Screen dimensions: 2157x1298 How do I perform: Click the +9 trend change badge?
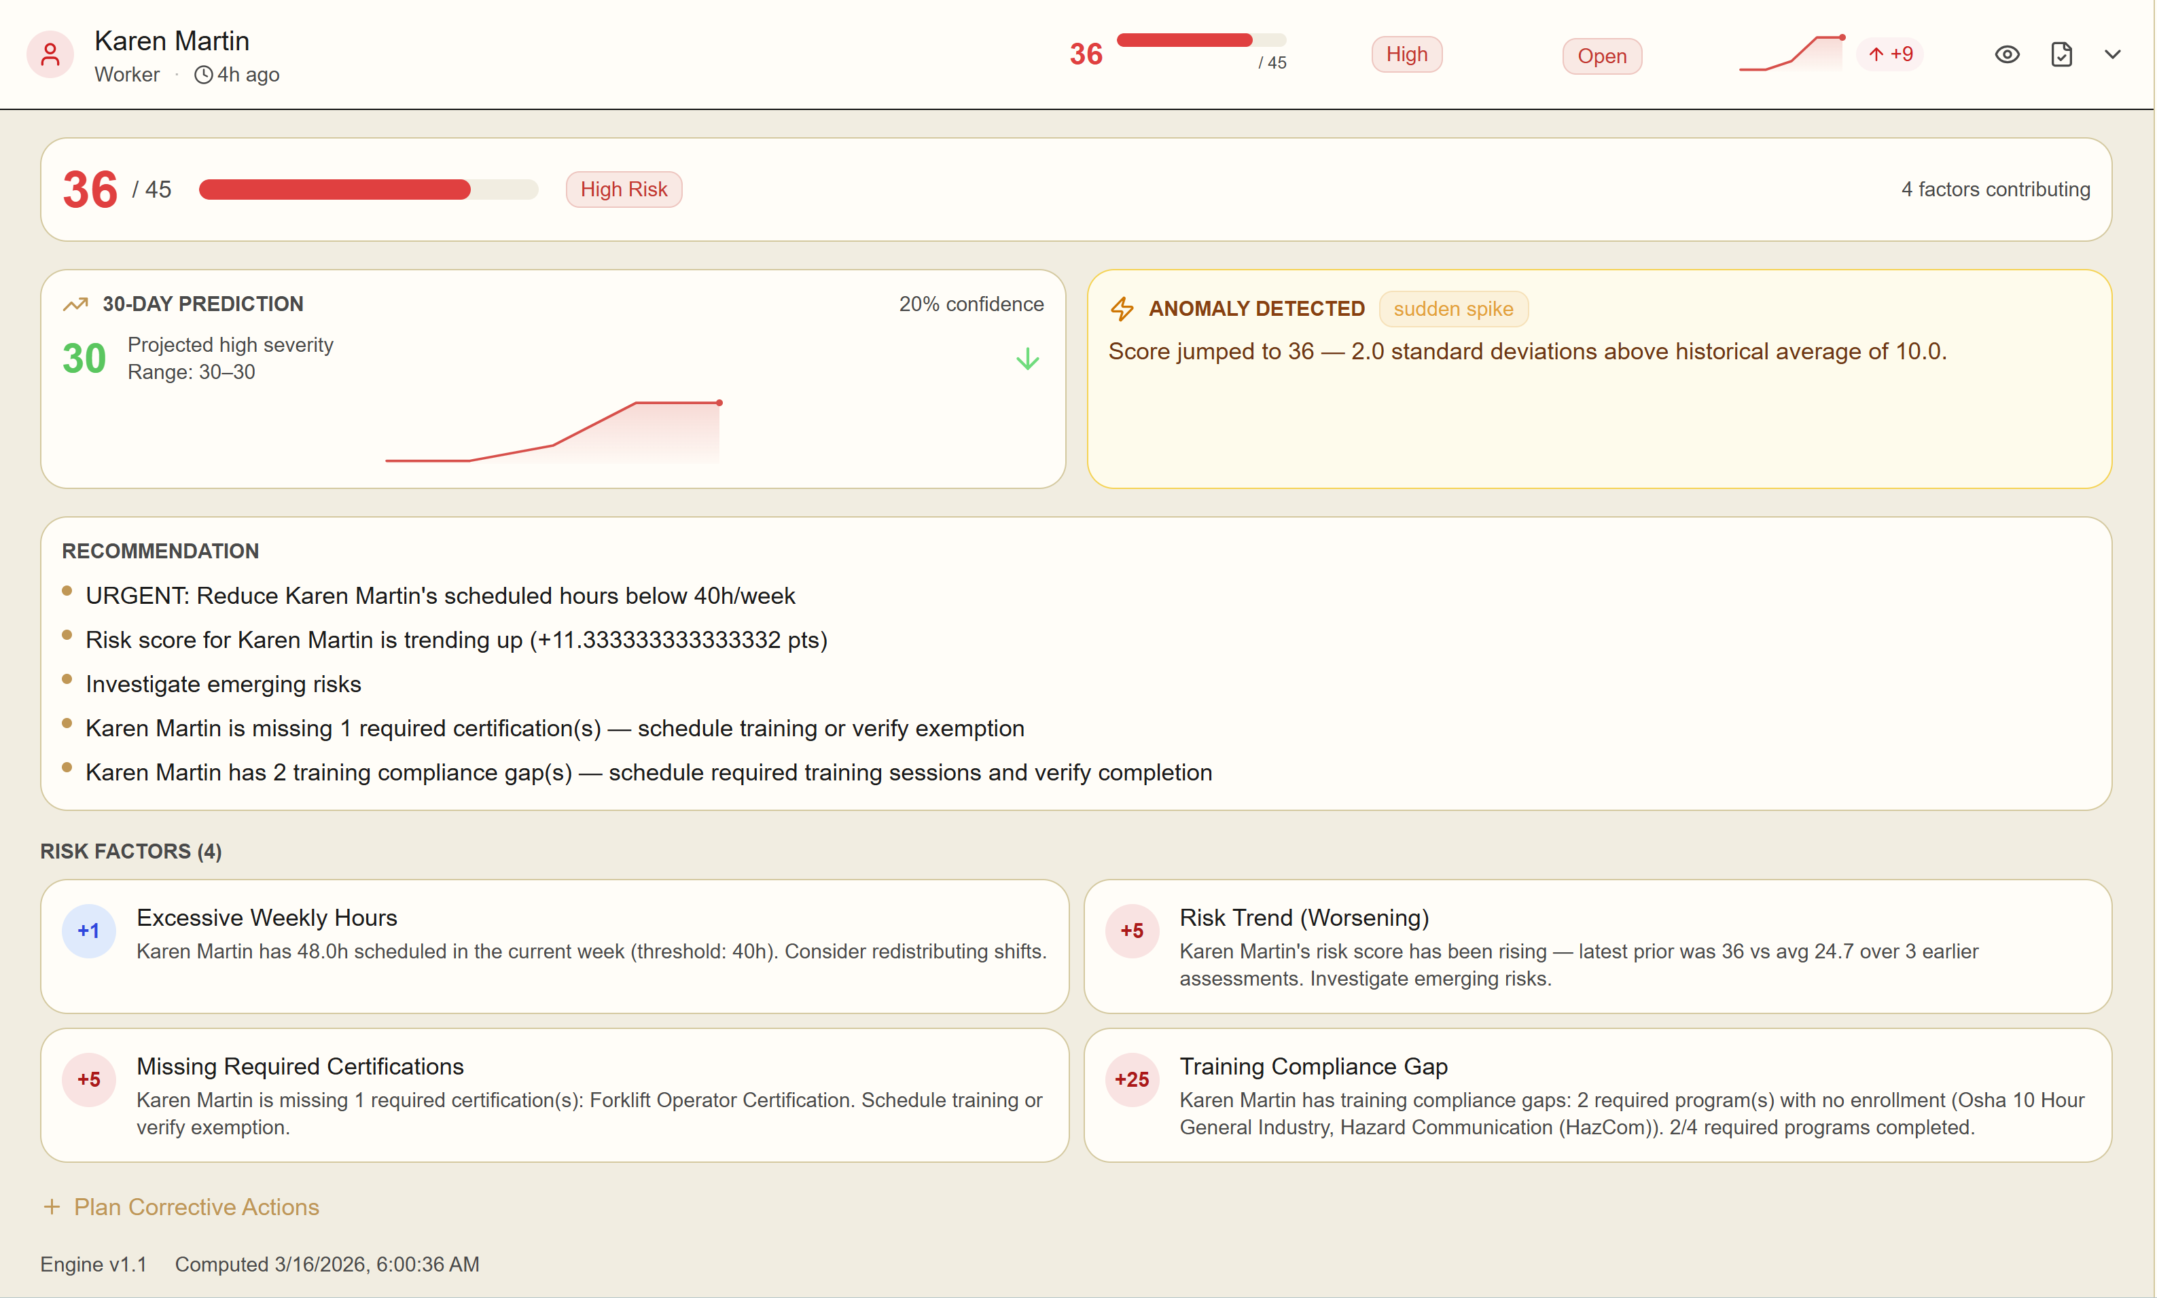click(x=1890, y=55)
